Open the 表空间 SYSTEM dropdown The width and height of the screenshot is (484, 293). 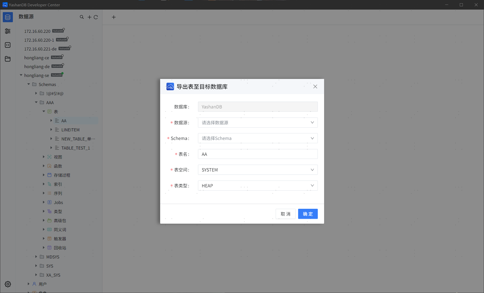(258, 170)
